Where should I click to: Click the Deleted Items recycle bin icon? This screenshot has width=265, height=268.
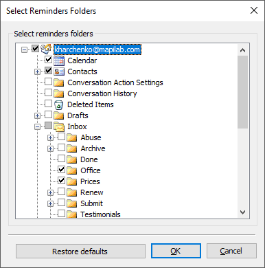(x=59, y=104)
